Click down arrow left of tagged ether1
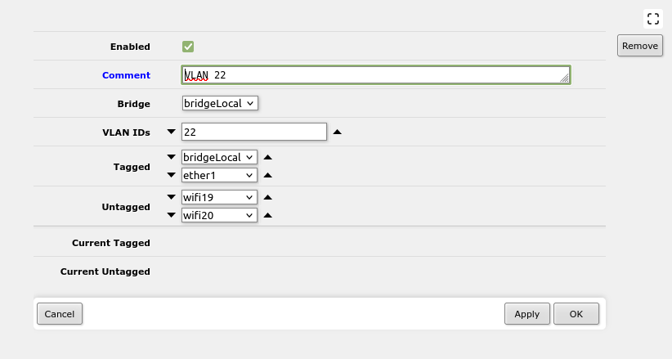Viewport: 672px width, 359px height. pos(172,175)
